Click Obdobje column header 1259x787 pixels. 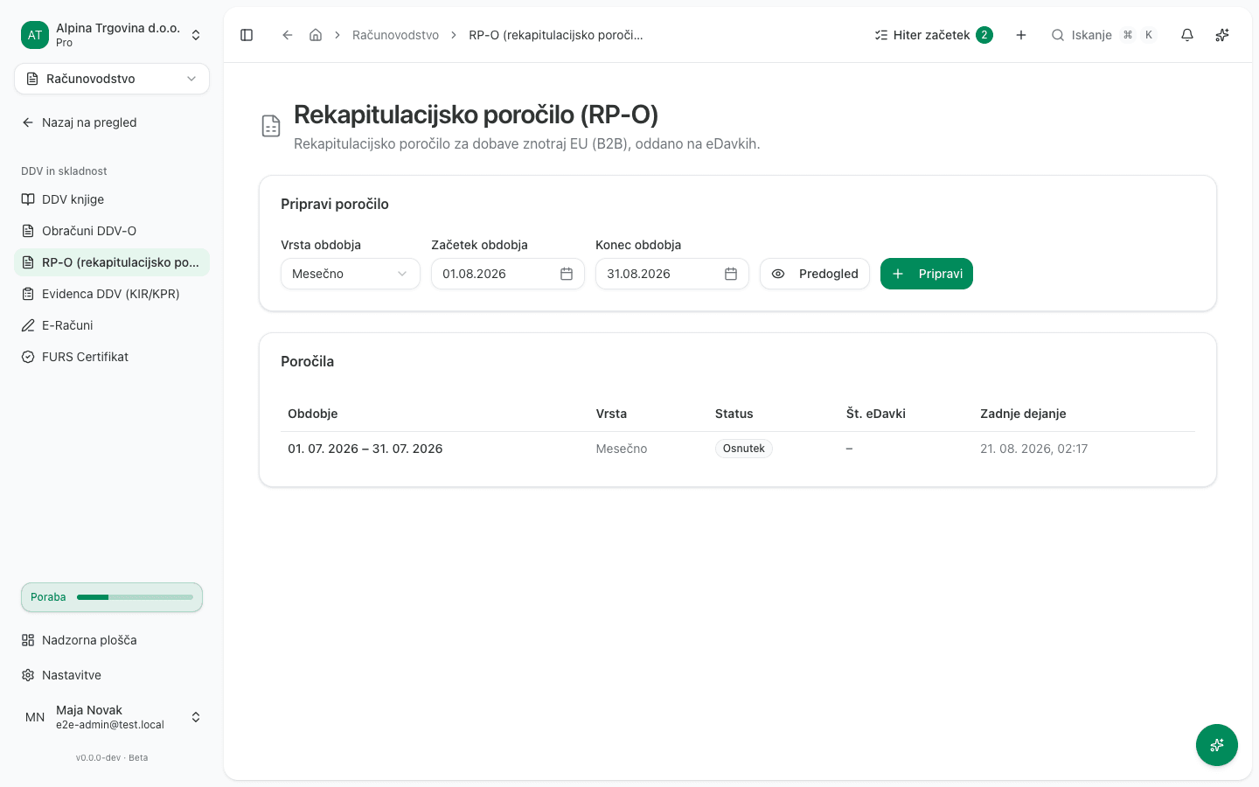[x=313, y=414]
